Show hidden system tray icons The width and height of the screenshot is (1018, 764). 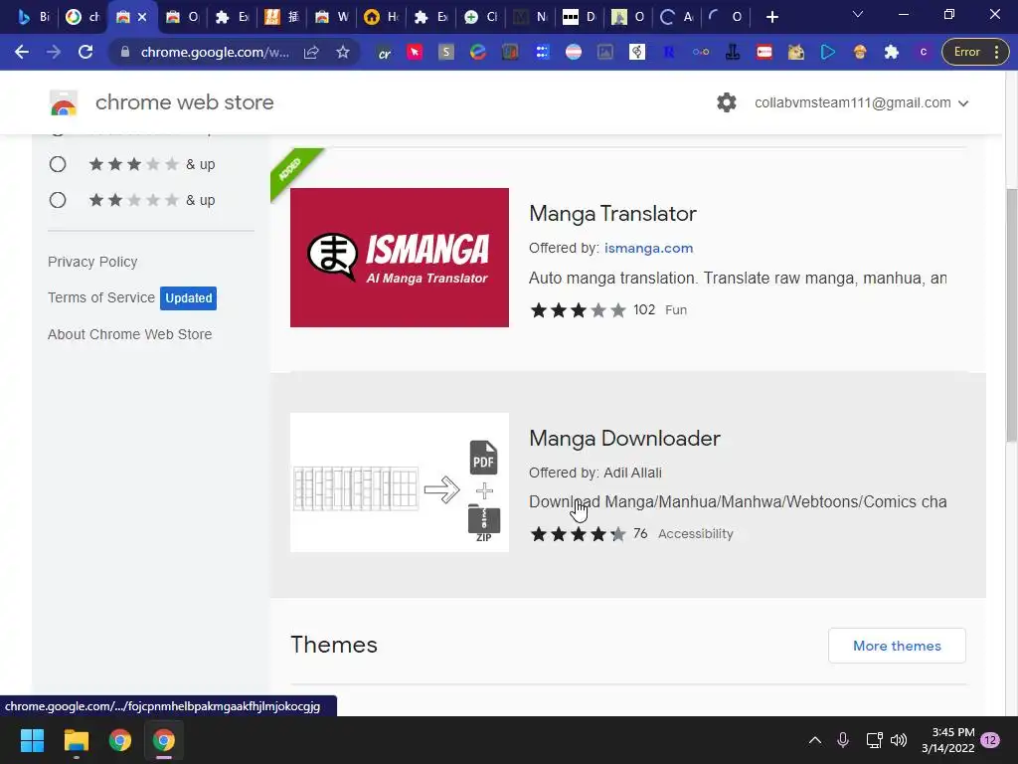pyautogui.click(x=815, y=740)
